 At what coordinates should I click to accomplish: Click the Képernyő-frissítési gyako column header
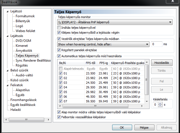[x=127, y=63]
